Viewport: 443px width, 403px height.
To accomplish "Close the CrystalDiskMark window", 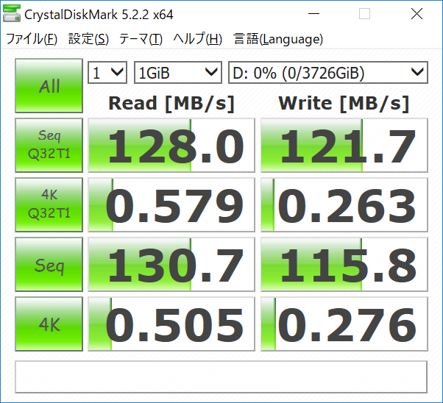I will [x=417, y=13].
